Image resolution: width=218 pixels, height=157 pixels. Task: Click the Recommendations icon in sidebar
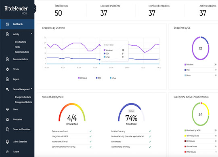(x=8, y=59)
